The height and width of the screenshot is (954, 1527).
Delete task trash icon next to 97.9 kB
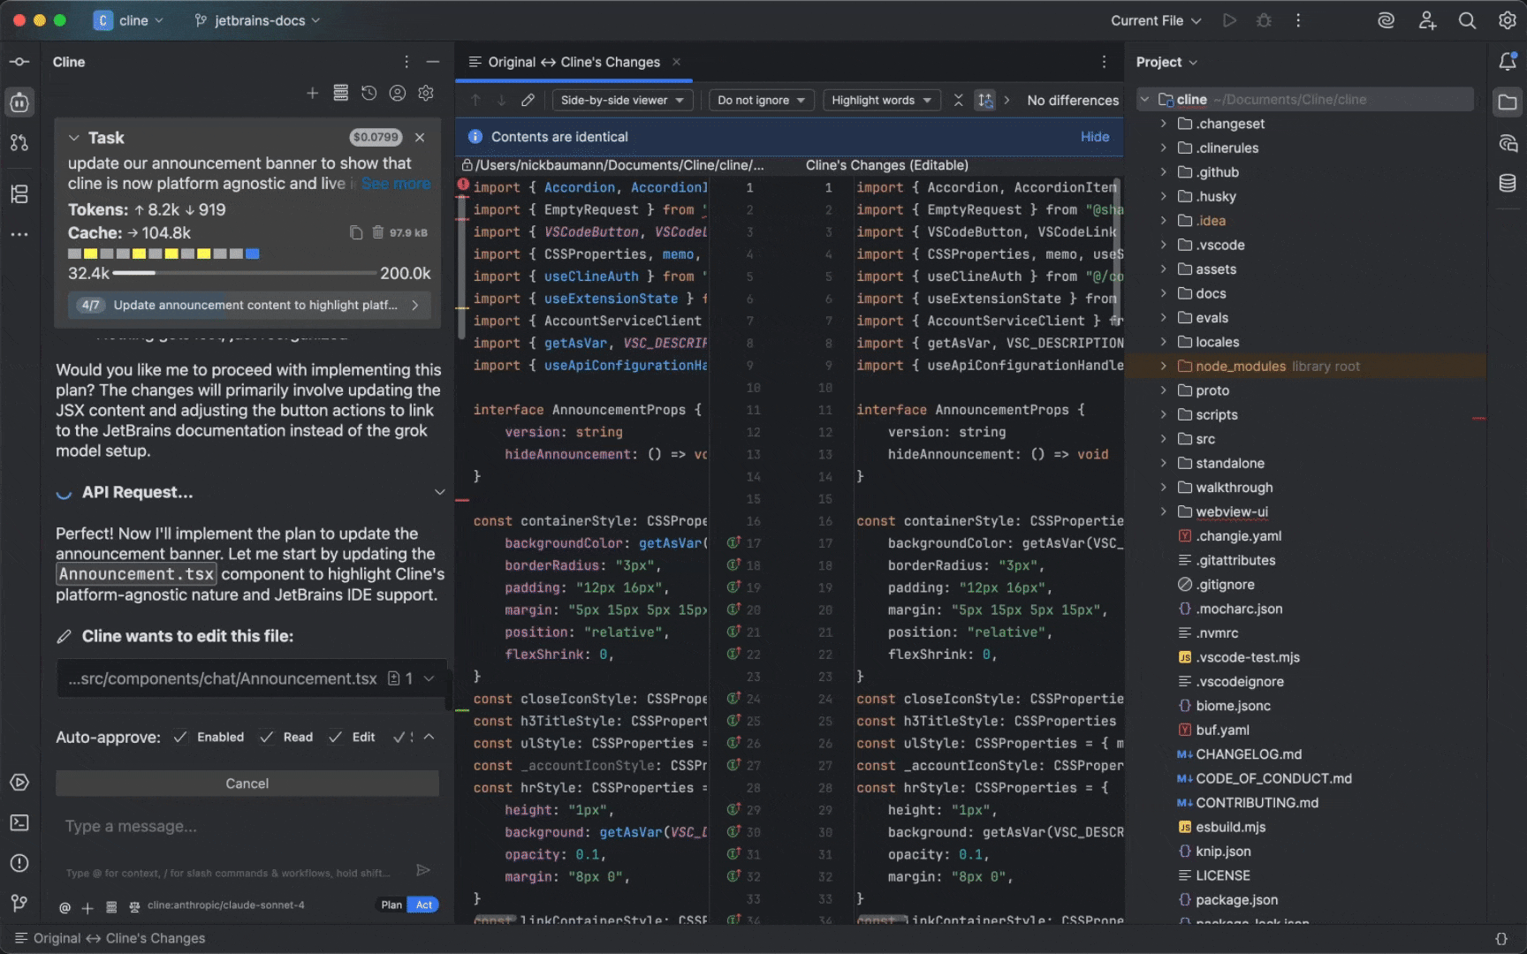[377, 232]
